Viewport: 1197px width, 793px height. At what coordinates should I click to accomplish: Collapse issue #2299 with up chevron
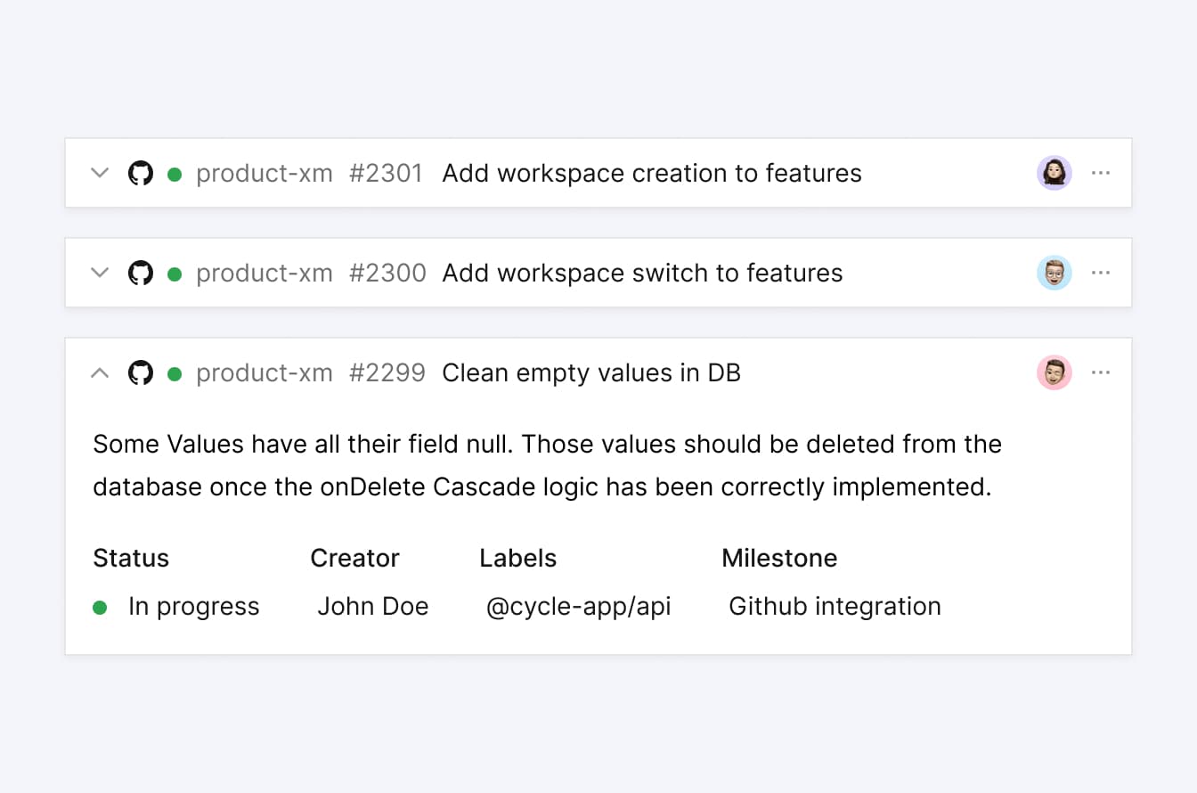pyautogui.click(x=101, y=372)
